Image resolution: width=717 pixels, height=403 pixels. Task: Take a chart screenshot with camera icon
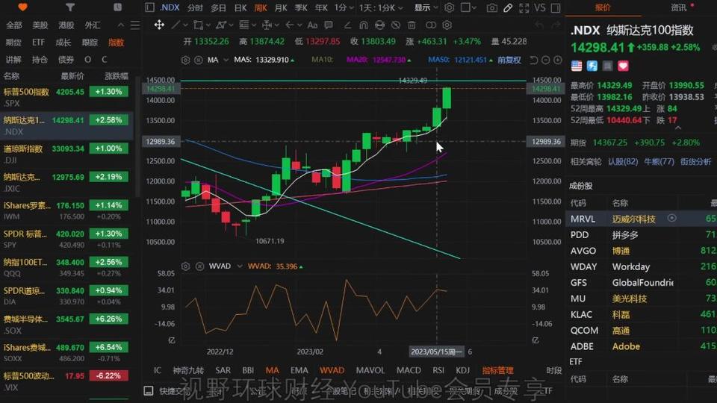491,7
